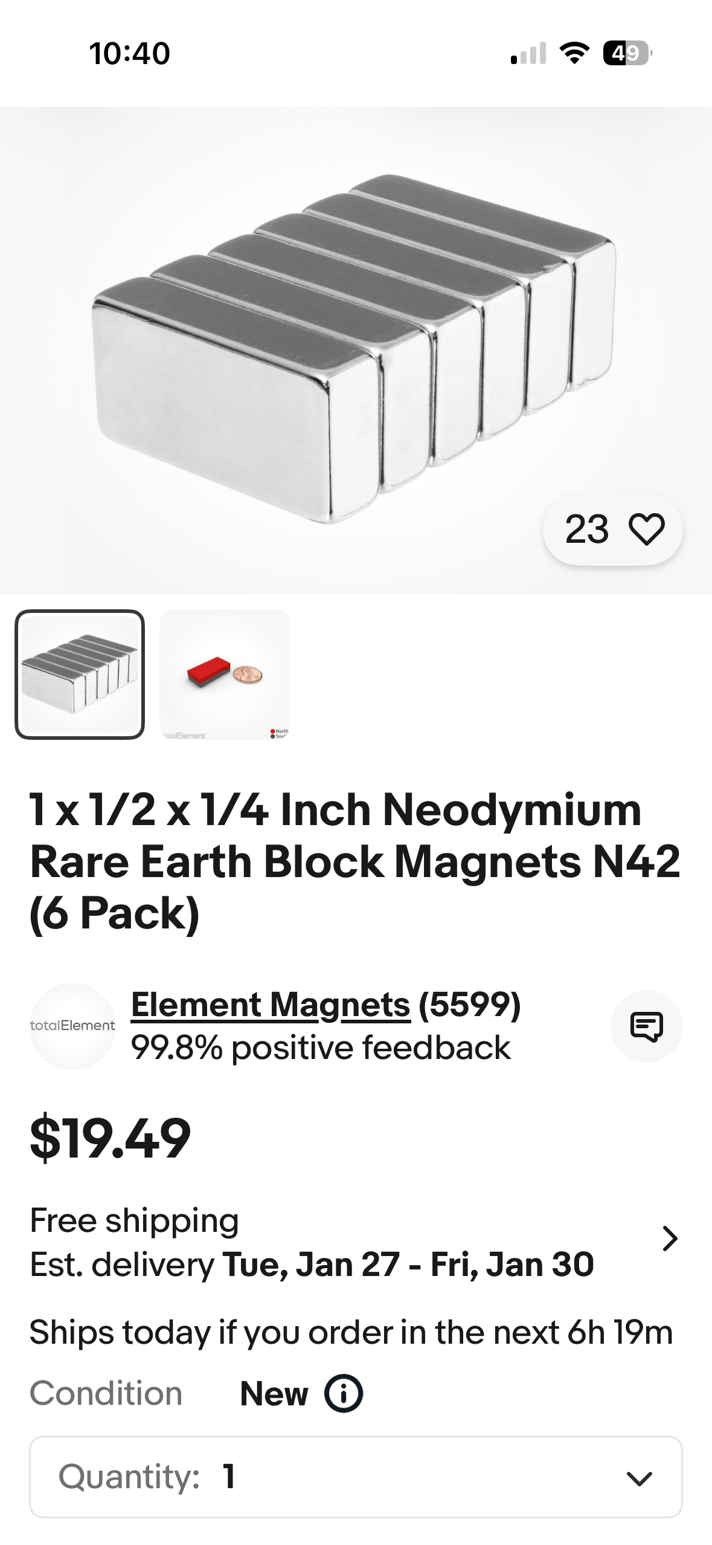Tap the $19.49 price

point(111,1138)
